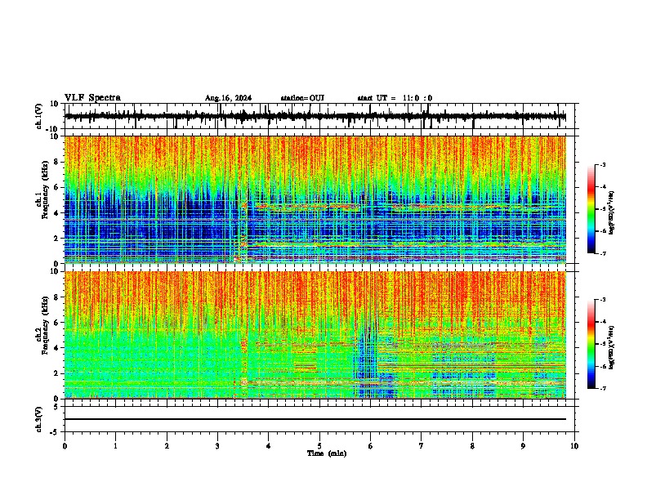Click time axis tick label "5"
Viewport: 647px width, 500px height.
point(319,446)
